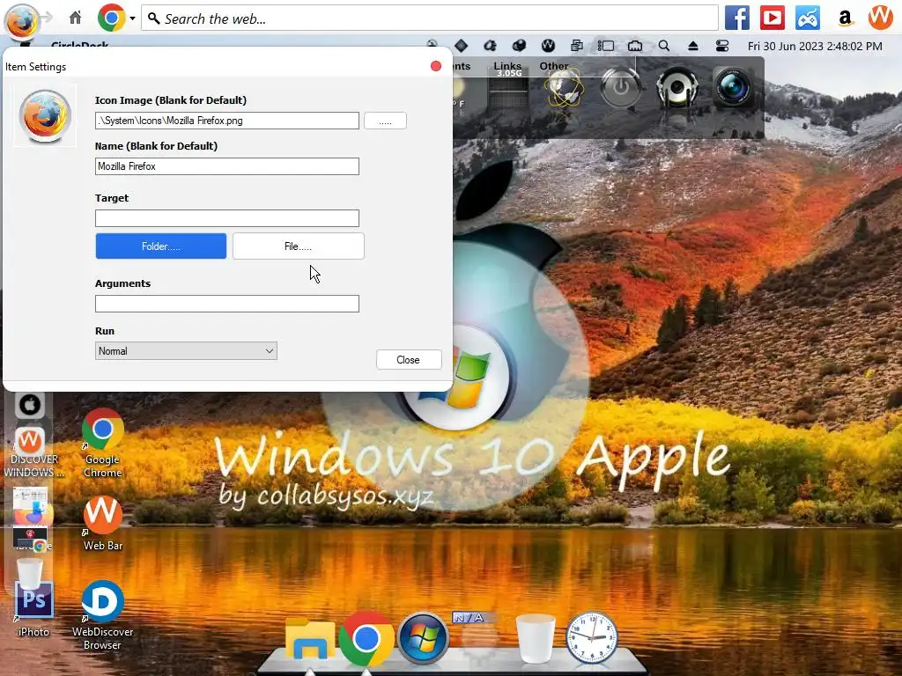The width and height of the screenshot is (902, 676).
Task: Click the Folder..... button
Action: point(161,246)
